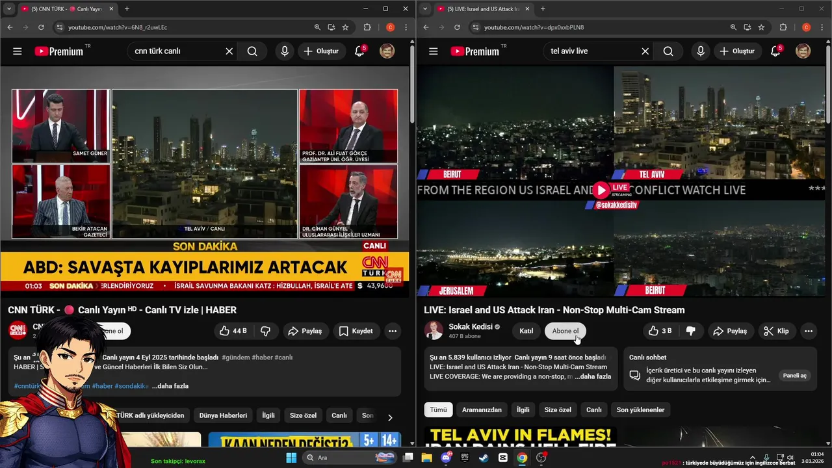The height and width of the screenshot is (468, 832).
Task: Select the 'Tümü' filter chip in right window
Action: (x=438, y=410)
